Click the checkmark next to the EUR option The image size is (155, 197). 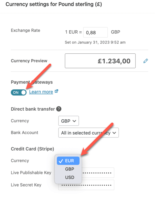61,161
